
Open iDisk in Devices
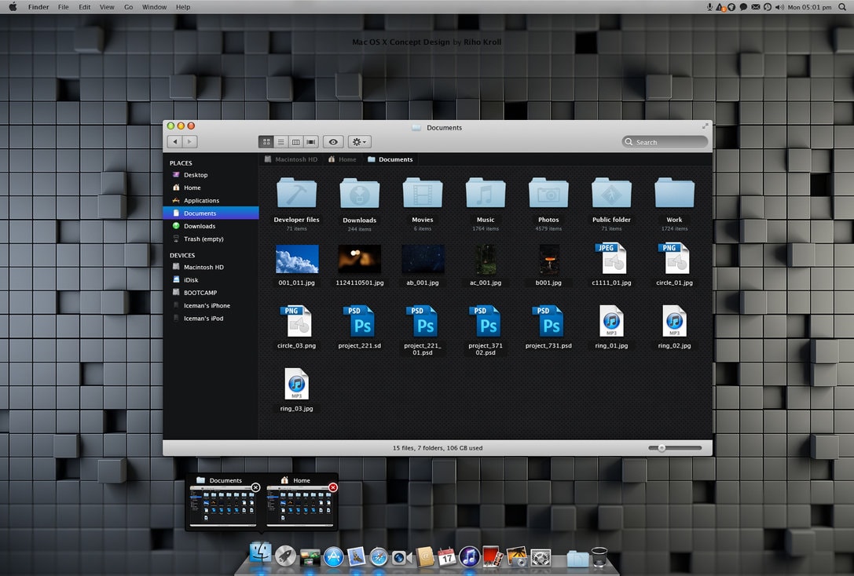click(211, 280)
